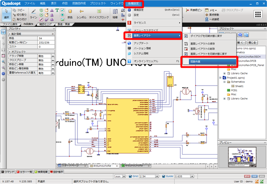The image size is (267, 184).
Task: Open the ドラッグ移動 value dropdown
Action: pyautogui.click(x=53, y=56)
